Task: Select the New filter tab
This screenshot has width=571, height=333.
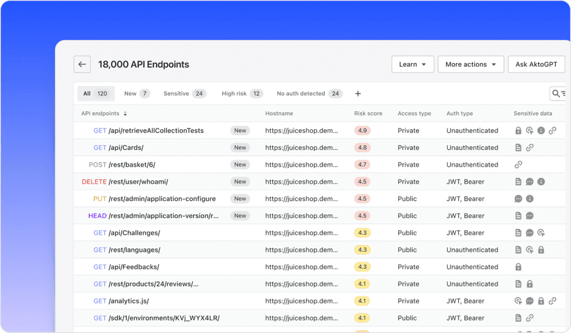Action: click(136, 93)
